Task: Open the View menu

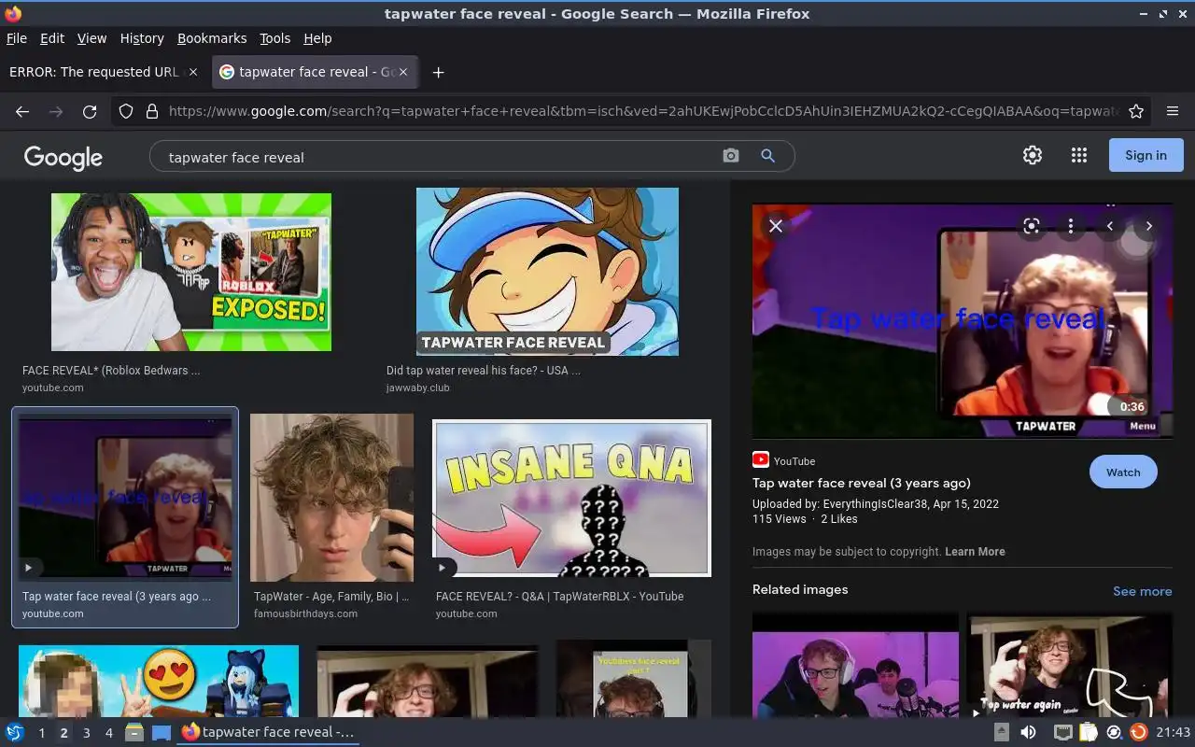Action: click(91, 38)
